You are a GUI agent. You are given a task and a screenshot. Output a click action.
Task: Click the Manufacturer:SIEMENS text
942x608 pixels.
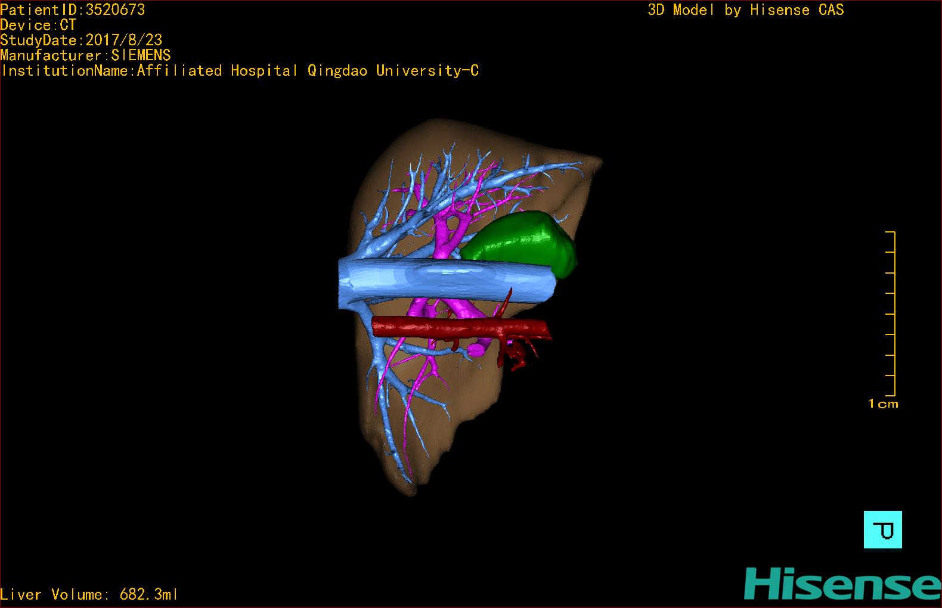click(85, 55)
